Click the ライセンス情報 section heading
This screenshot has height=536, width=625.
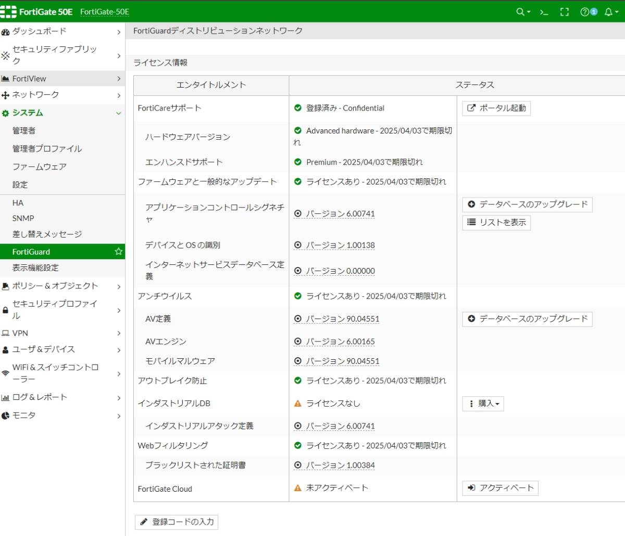(160, 63)
